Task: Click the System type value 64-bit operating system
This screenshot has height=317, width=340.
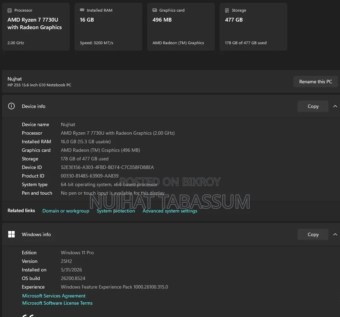Action: (109, 184)
